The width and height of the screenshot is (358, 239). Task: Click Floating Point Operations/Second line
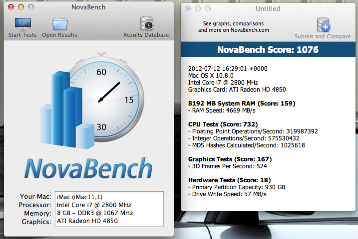[253, 131]
